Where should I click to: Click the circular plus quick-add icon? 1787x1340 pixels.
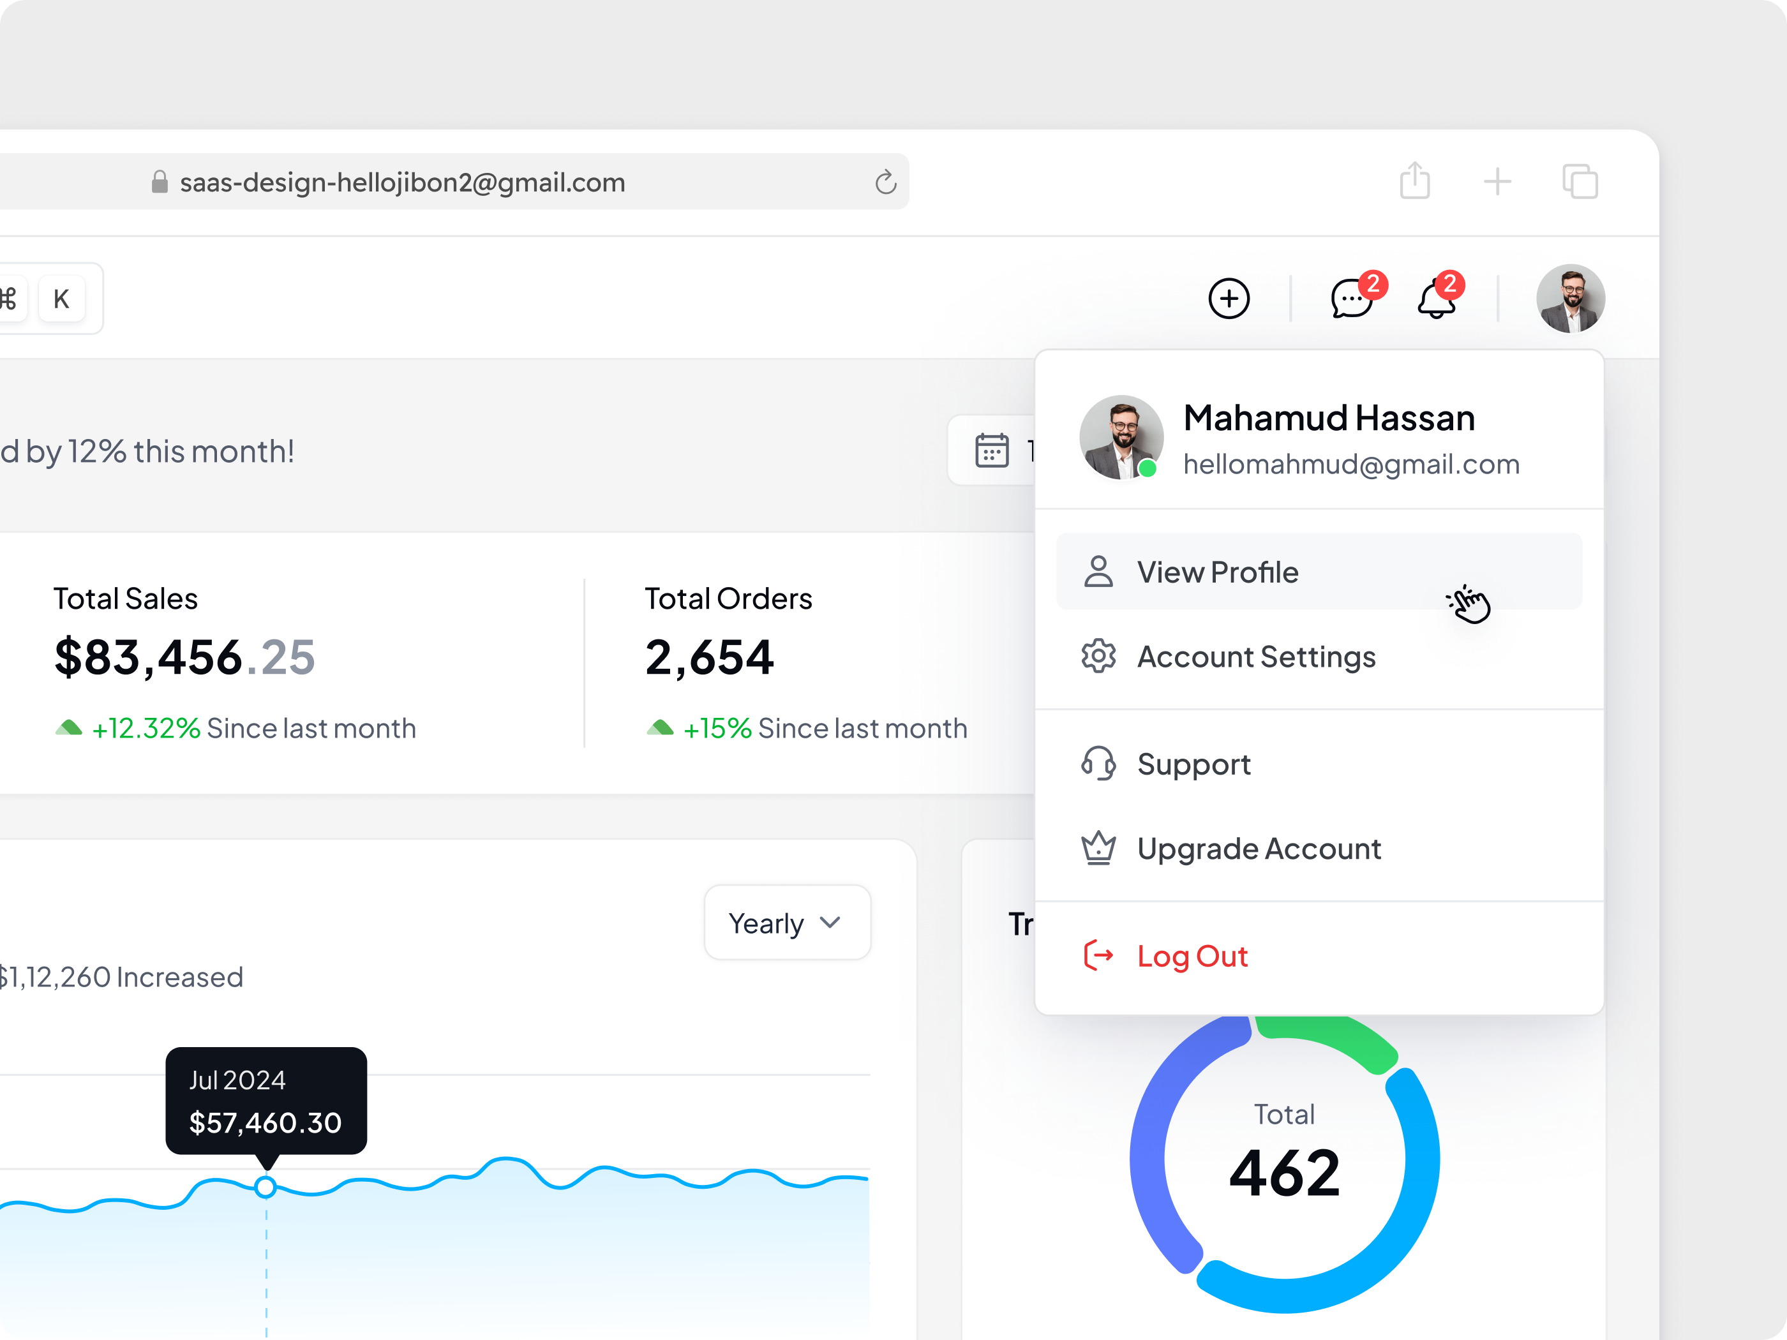pos(1229,299)
